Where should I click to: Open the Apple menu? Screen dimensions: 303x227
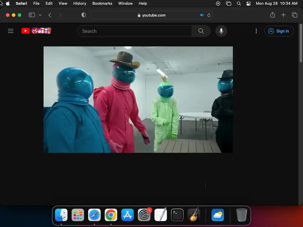(8, 3)
